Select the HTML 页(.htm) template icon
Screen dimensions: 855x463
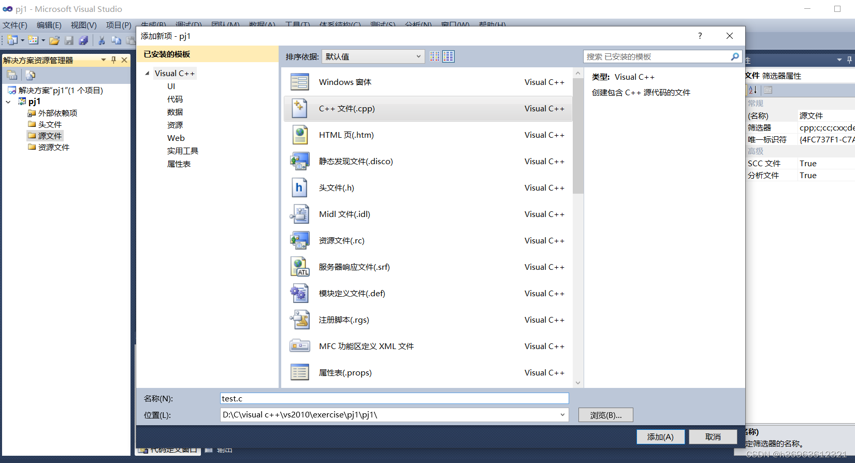click(299, 135)
